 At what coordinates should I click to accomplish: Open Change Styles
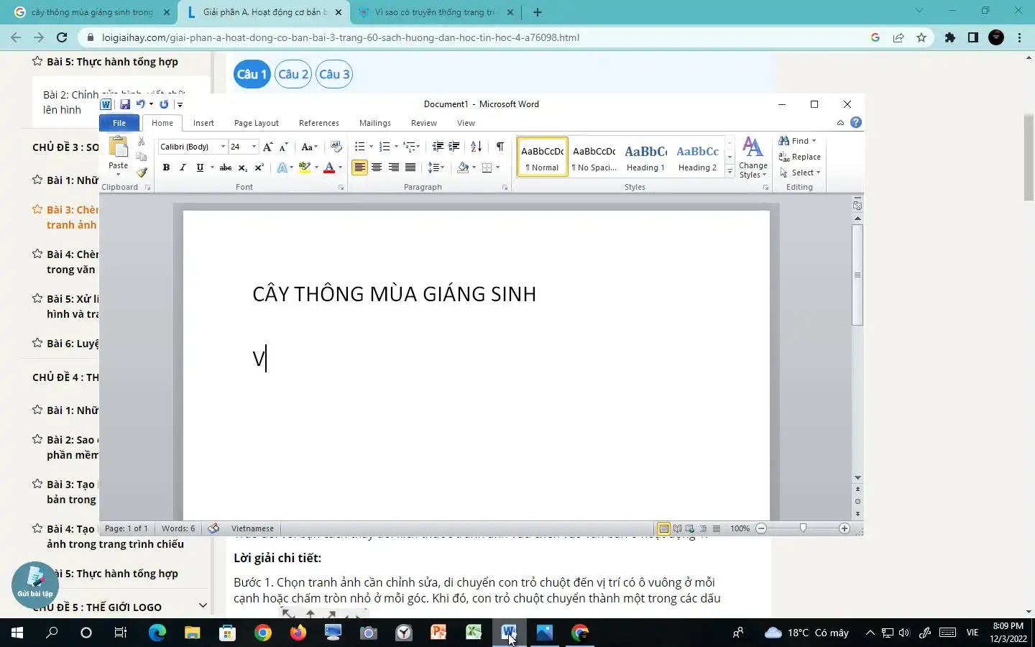coord(753,157)
